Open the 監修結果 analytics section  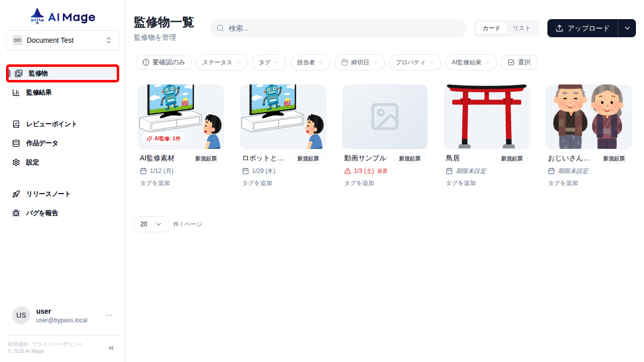pos(39,92)
